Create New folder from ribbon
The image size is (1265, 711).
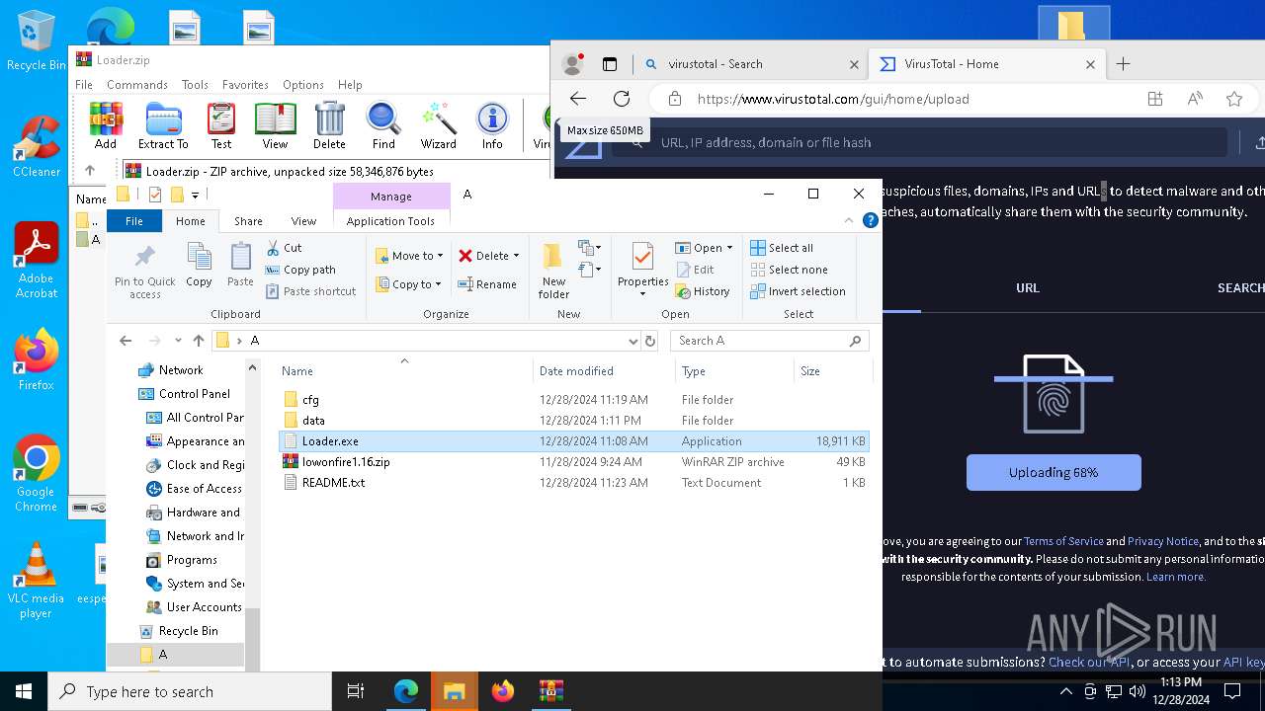click(553, 271)
